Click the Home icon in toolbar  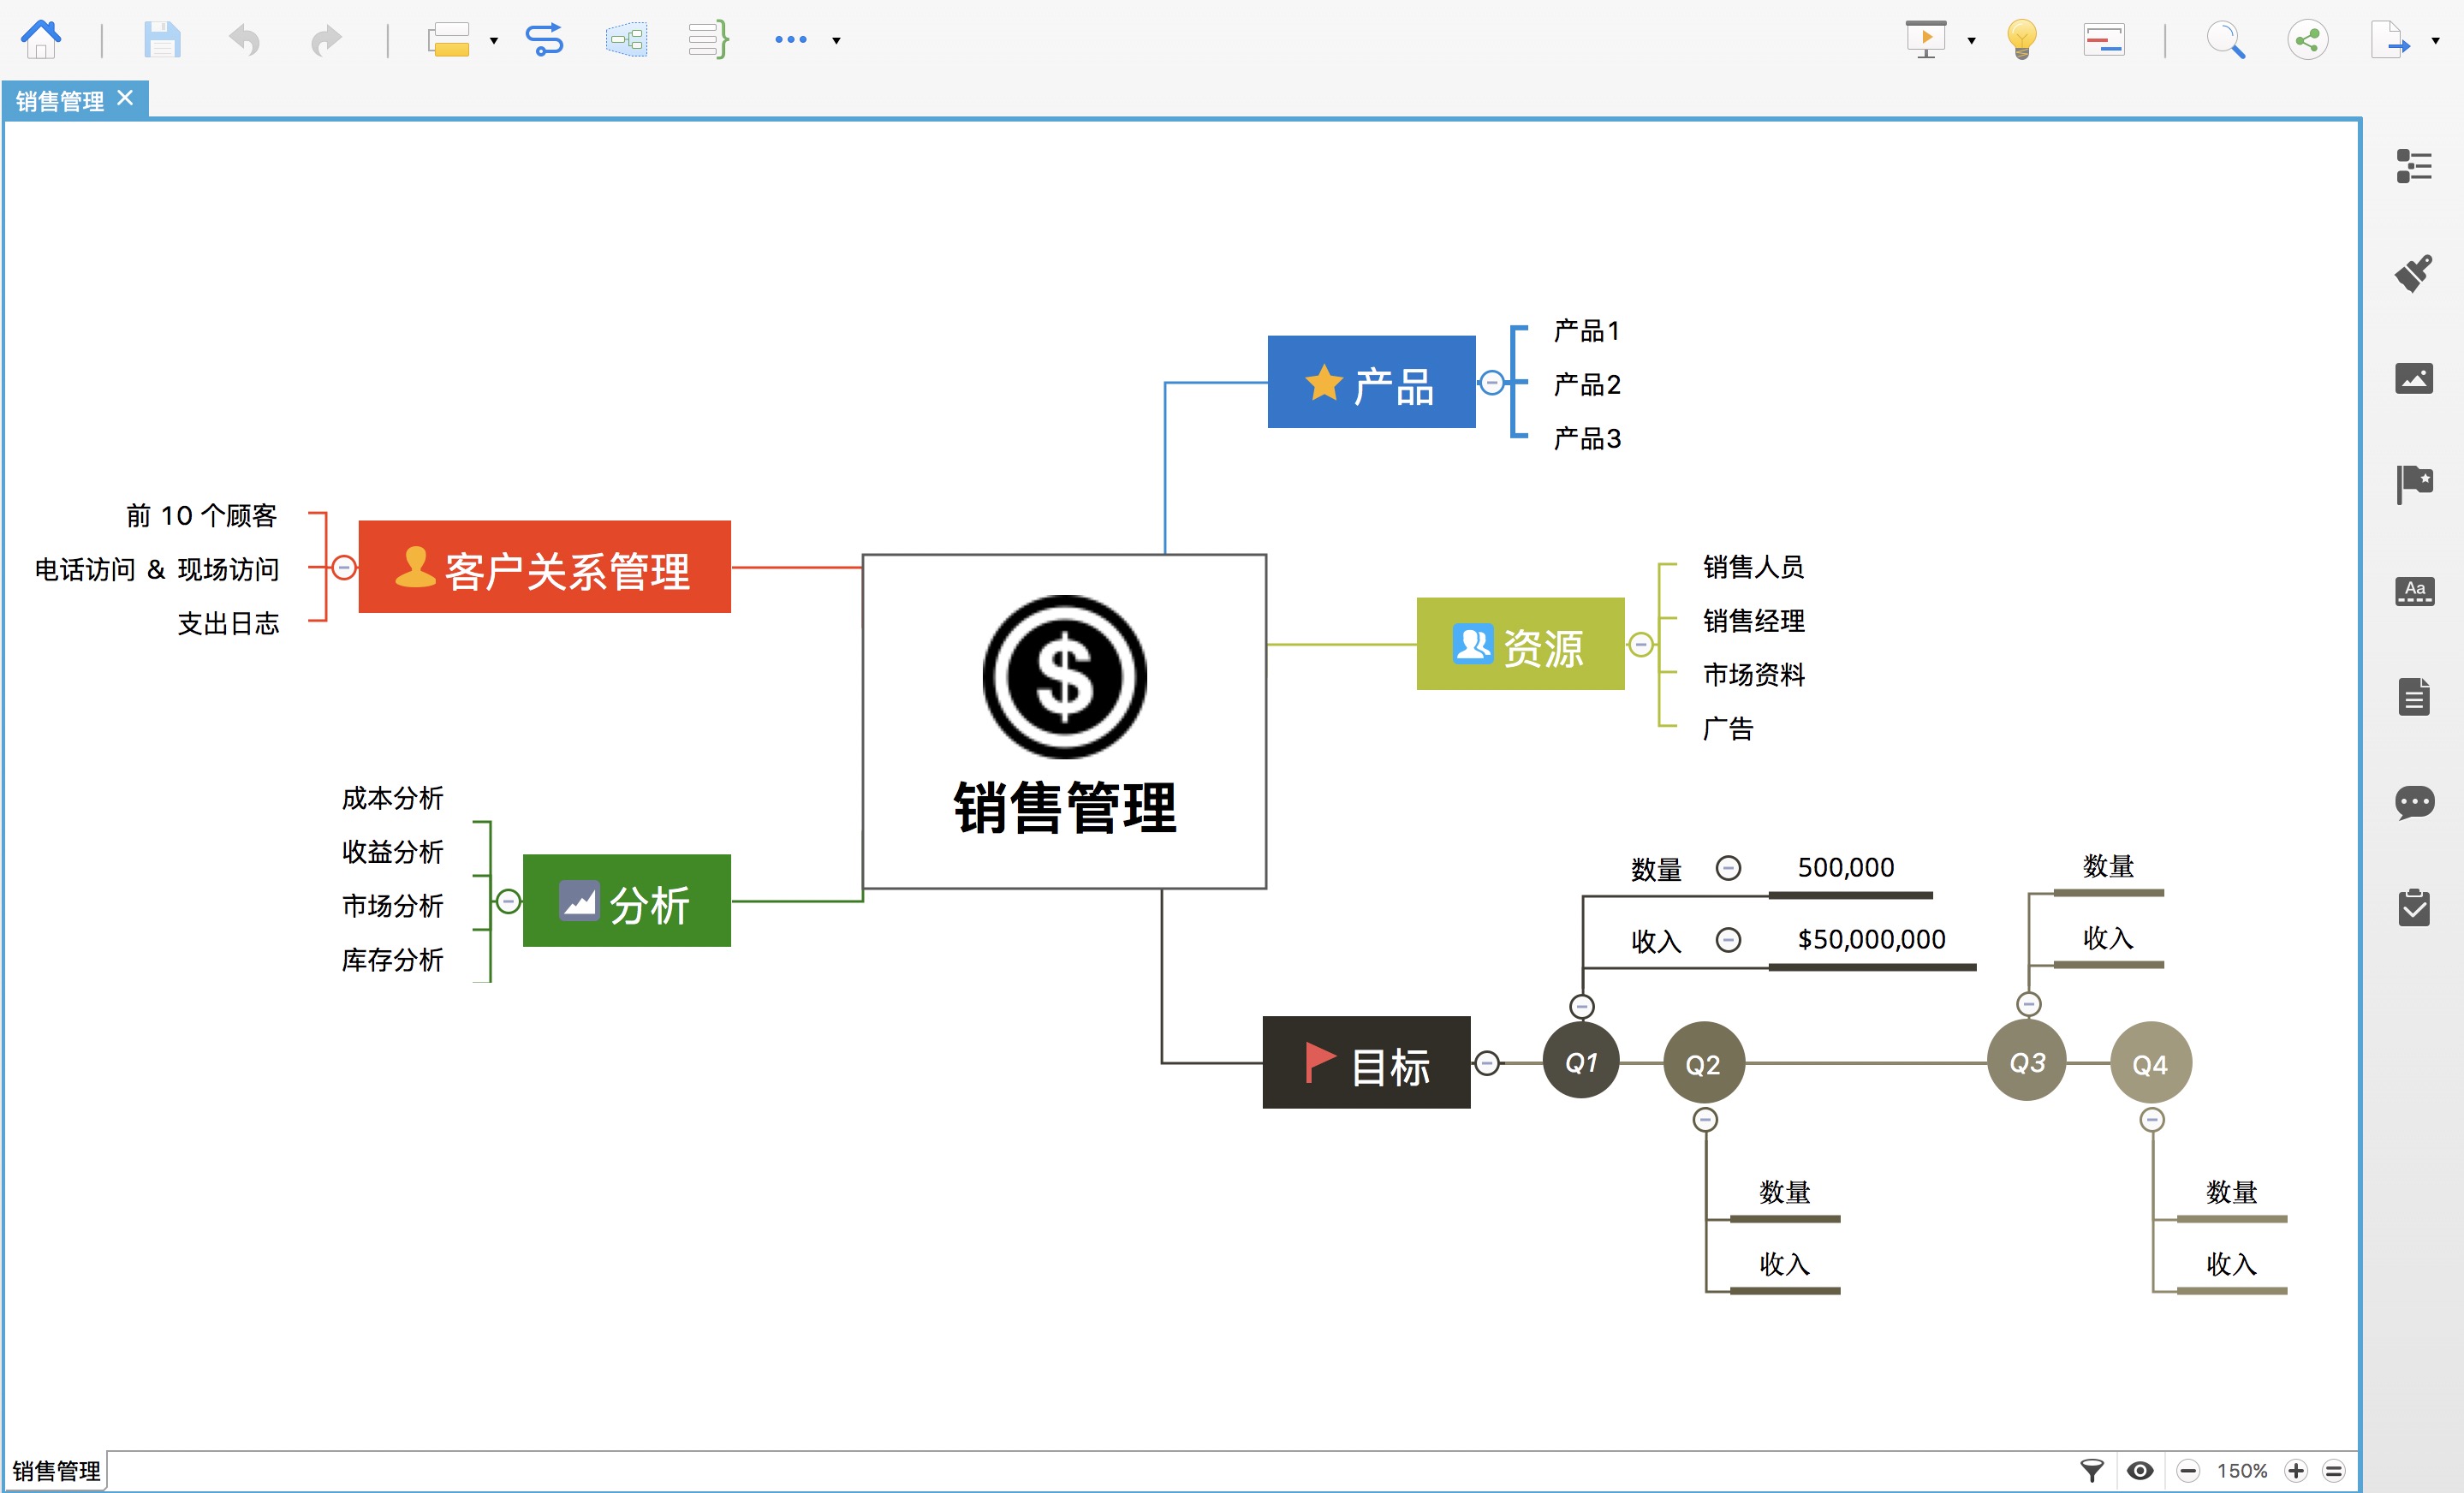(41, 40)
